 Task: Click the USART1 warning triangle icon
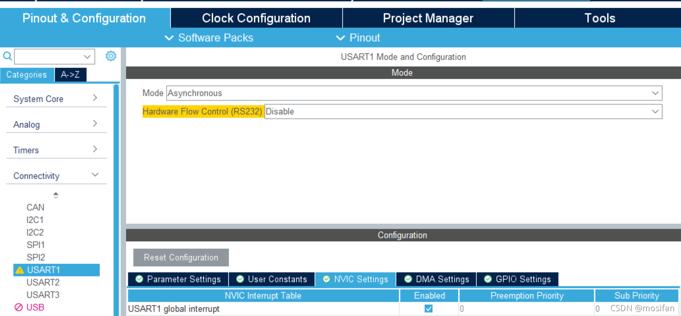coord(20,270)
